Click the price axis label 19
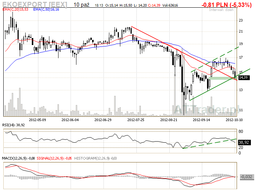 point(241,44)
